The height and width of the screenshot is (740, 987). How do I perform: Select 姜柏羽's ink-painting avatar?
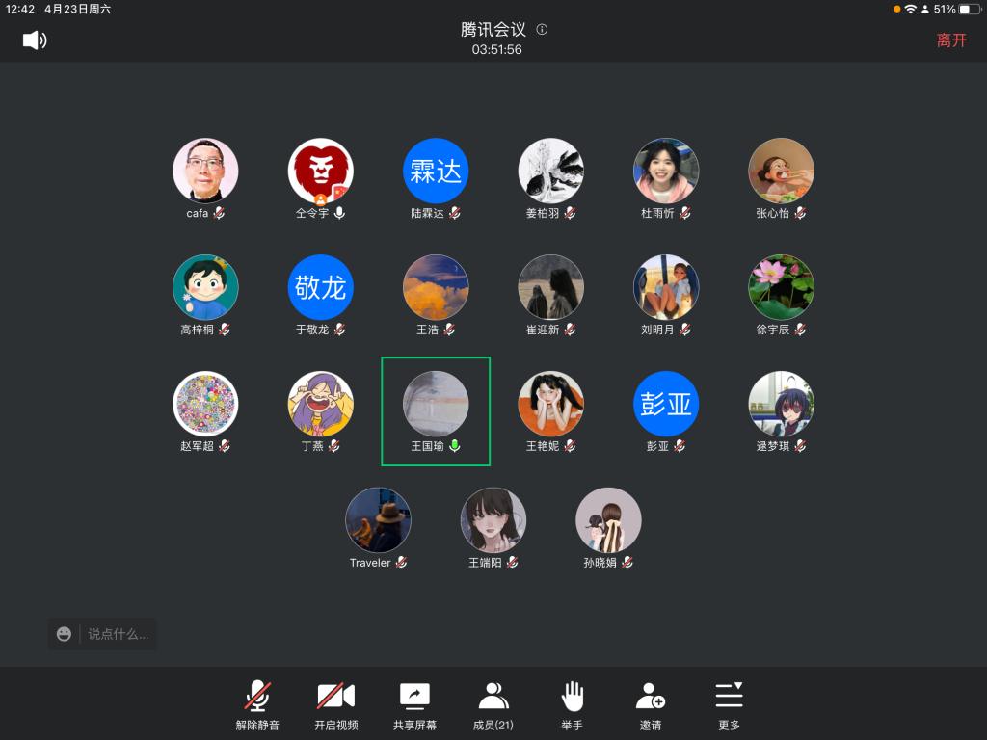(550, 172)
